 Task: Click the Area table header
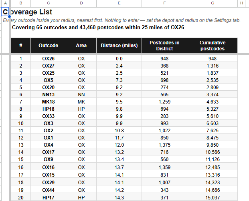[x=81, y=46]
